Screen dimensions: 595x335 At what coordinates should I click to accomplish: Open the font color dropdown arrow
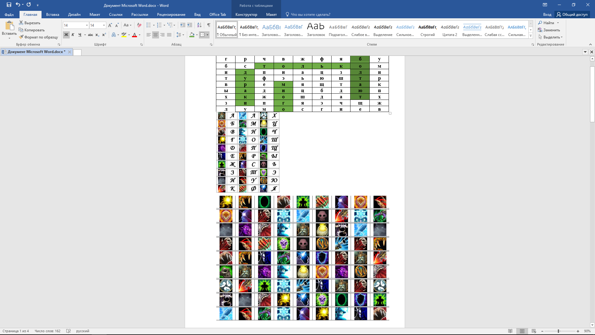click(139, 35)
